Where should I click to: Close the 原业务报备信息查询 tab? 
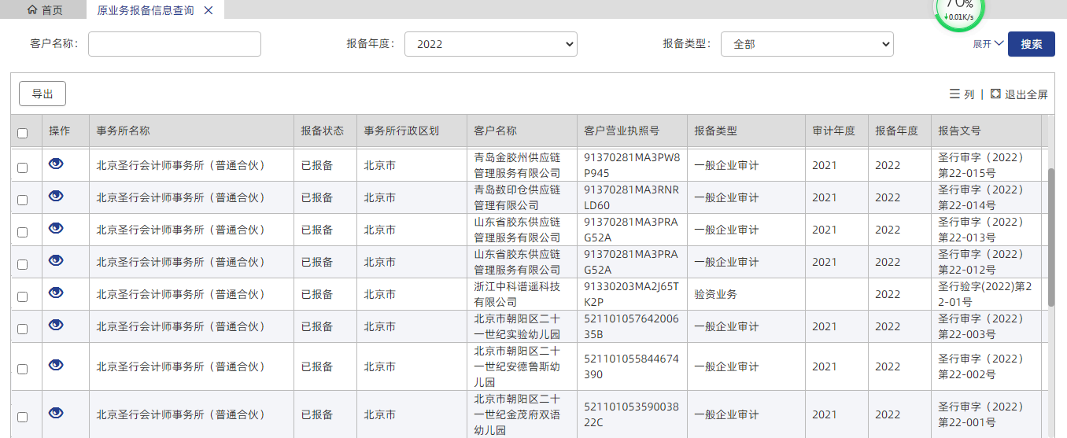(x=209, y=10)
